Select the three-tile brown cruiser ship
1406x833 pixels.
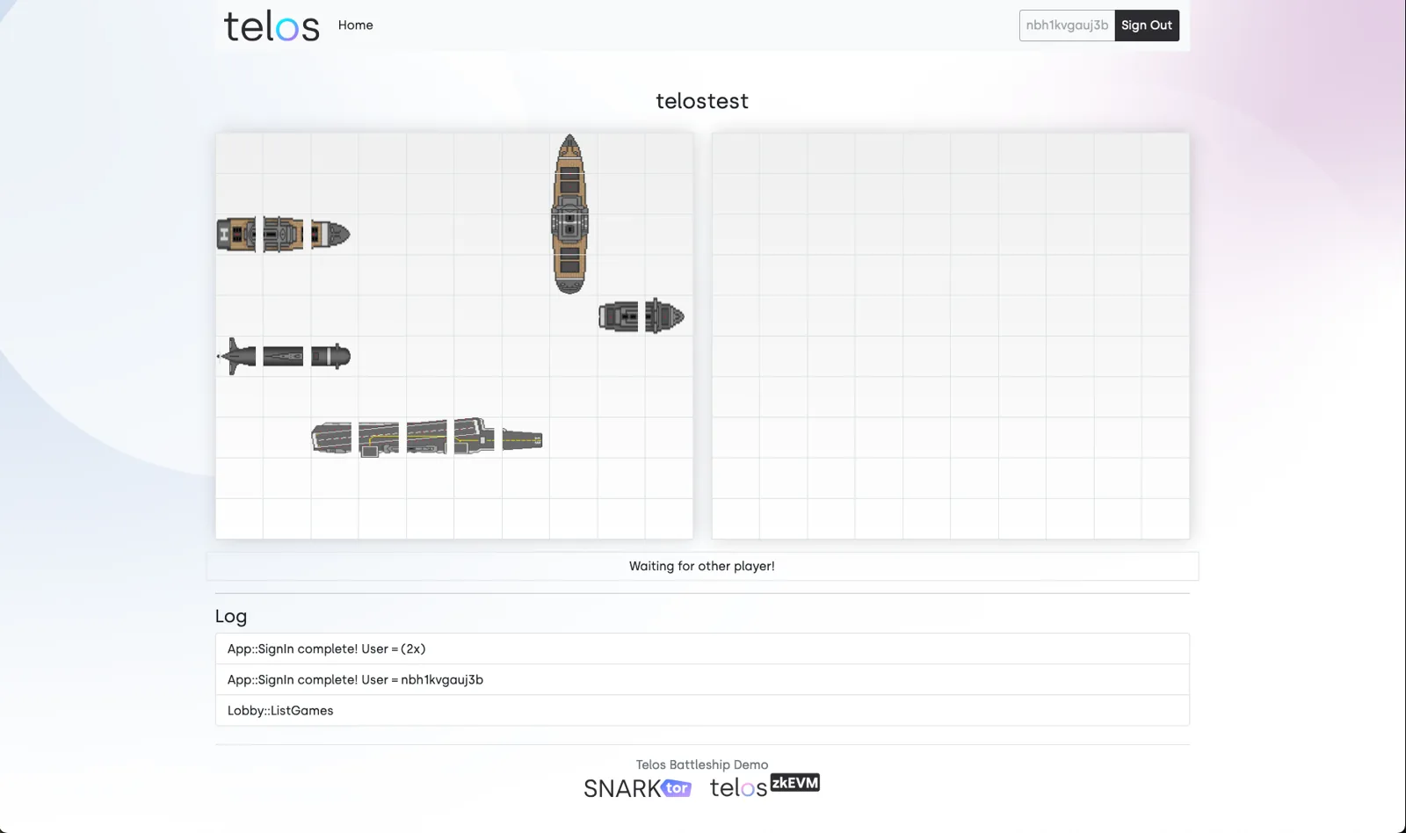point(283,235)
